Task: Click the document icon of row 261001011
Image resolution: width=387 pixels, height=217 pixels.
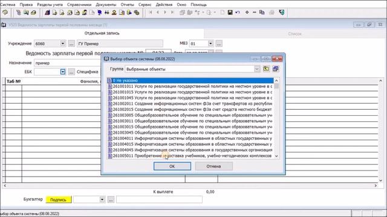Action: (x=110, y=86)
